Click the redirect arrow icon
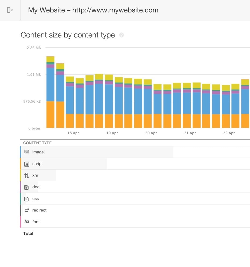This screenshot has height=267, width=250. [27, 210]
